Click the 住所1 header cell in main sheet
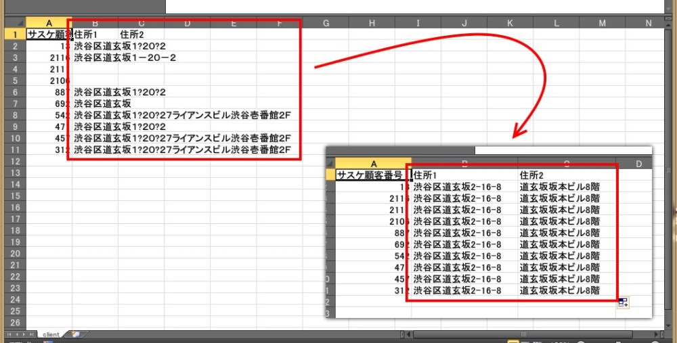Screen dimensions: 677x343 (95, 34)
